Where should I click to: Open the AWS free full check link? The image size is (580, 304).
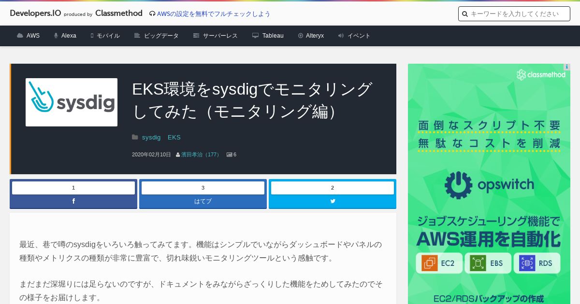coord(214,14)
